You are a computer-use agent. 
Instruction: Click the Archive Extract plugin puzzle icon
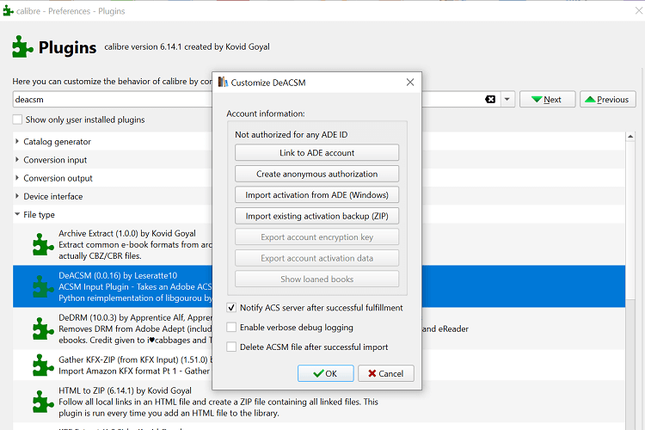tap(43, 244)
